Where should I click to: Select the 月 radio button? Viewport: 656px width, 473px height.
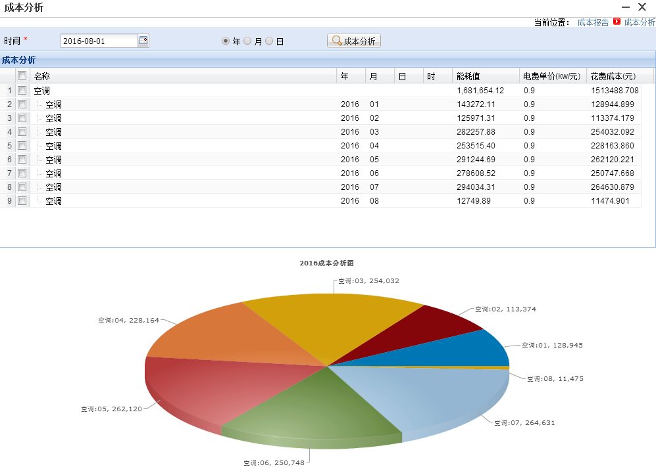coord(247,41)
